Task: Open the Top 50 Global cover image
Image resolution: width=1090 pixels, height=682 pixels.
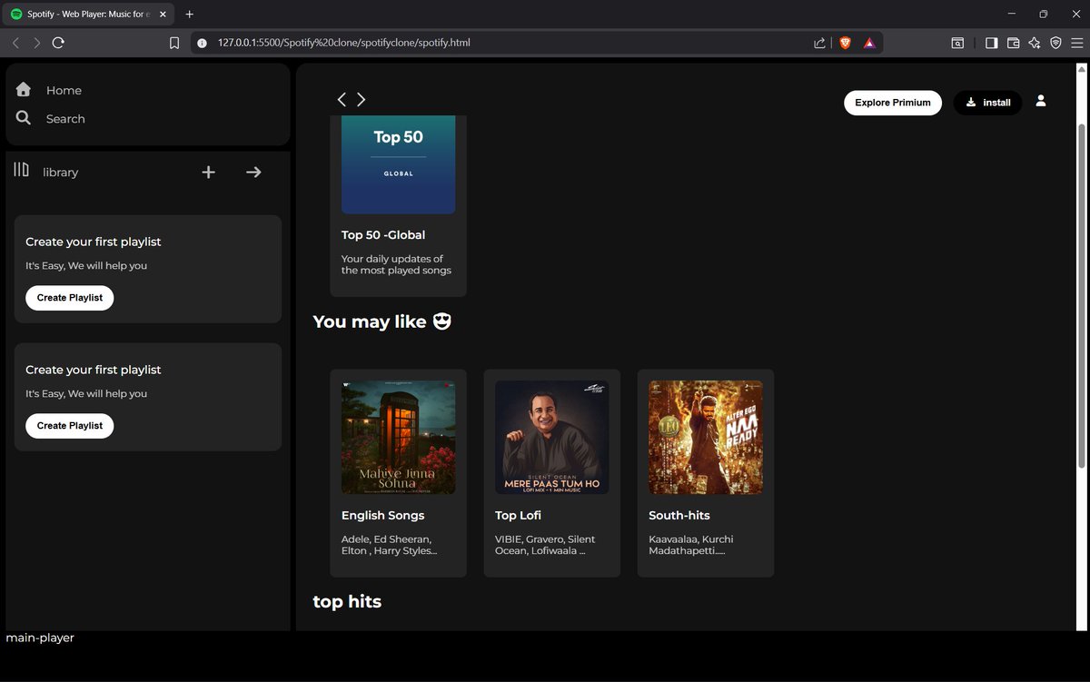Action: coord(399,164)
